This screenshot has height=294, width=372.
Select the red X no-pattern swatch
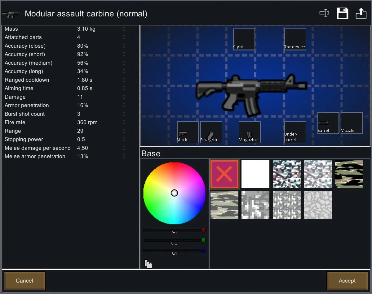[224, 174]
